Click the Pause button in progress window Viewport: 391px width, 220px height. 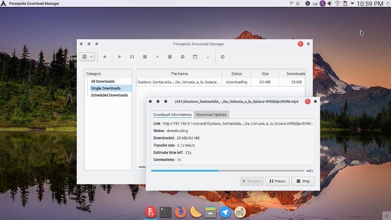point(277,181)
